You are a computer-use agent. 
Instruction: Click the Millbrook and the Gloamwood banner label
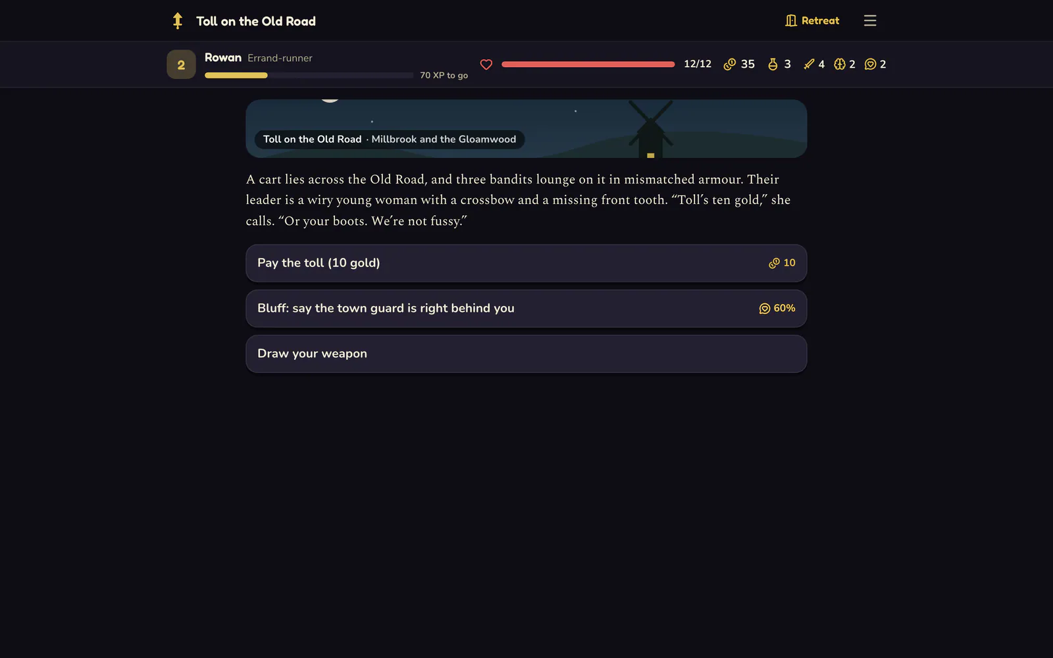click(444, 139)
